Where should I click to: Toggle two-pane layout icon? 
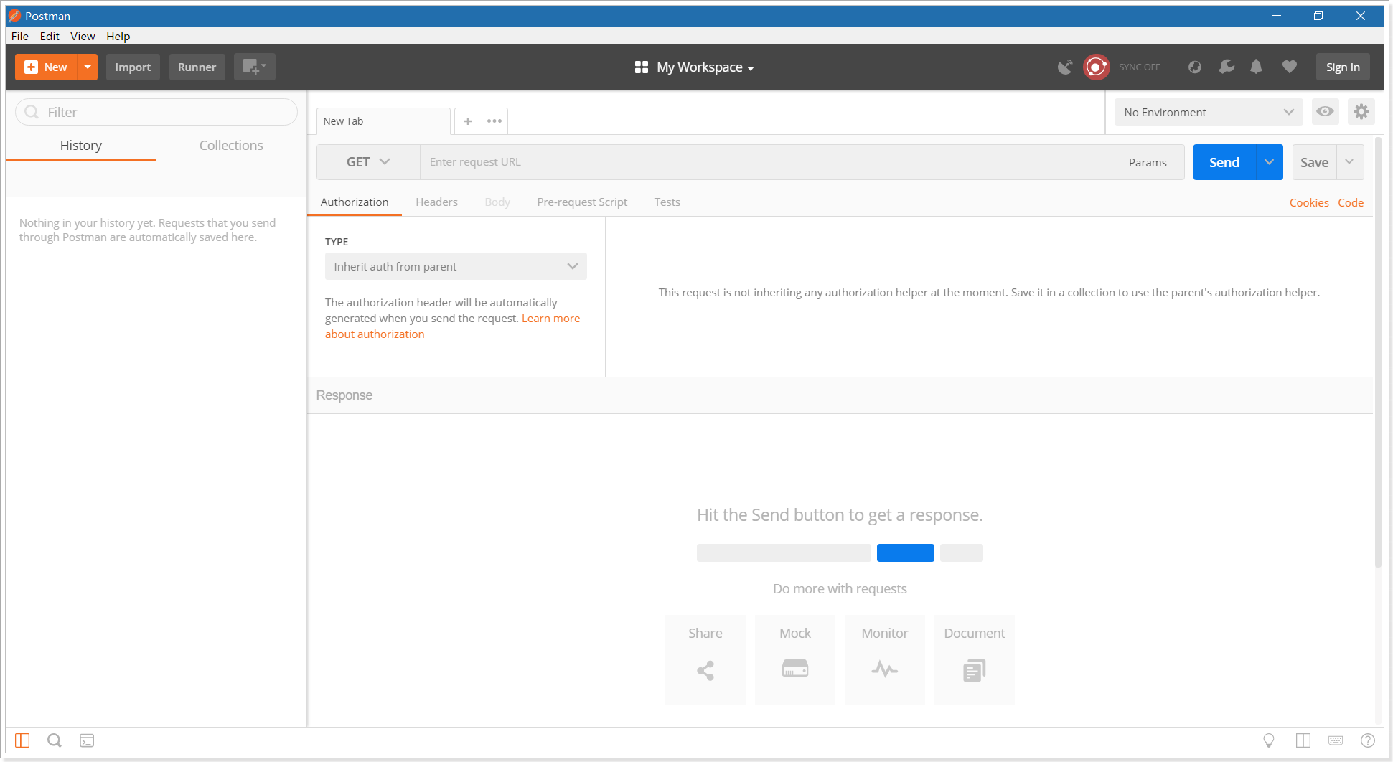(x=1303, y=740)
